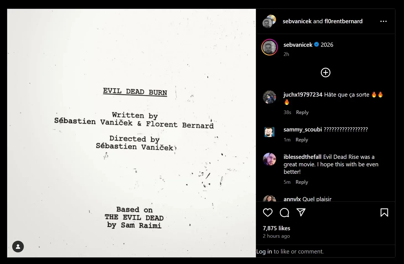Reply to iblessedthefall's comment
Viewport: 404px width, 264px height.
click(x=302, y=182)
